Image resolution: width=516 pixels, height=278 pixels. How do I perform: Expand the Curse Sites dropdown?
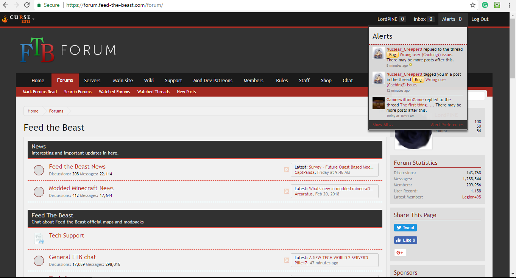point(19,19)
